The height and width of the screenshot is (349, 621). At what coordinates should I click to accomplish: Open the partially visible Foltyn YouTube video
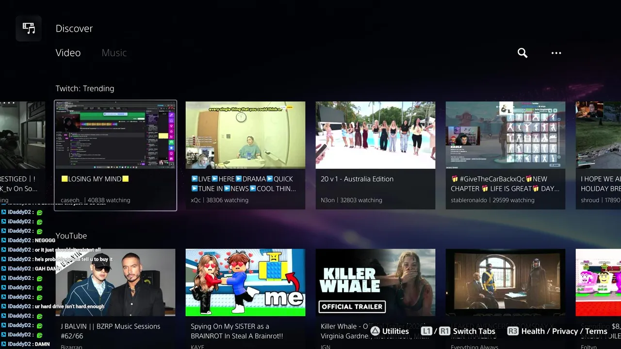pyautogui.click(x=598, y=298)
